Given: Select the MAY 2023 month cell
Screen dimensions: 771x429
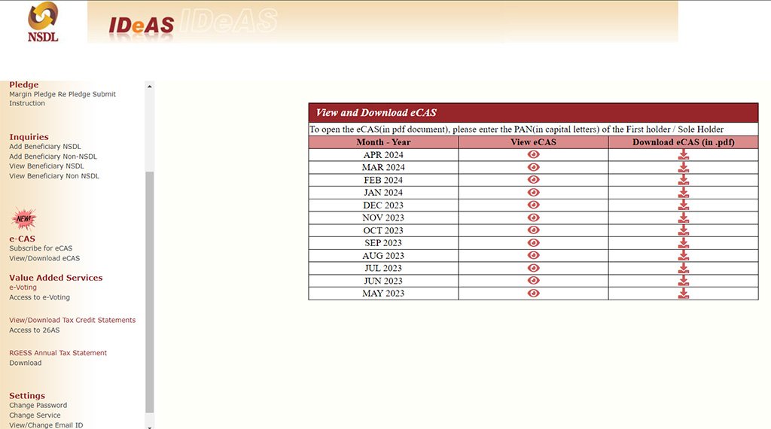Looking at the screenshot, I should coord(383,294).
